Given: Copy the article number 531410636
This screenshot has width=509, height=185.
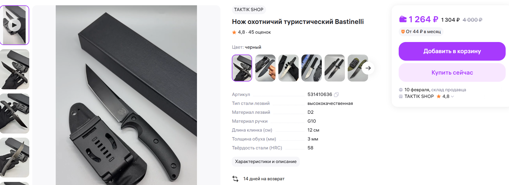Looking at the screenshot, I should [x=336, y=95].
